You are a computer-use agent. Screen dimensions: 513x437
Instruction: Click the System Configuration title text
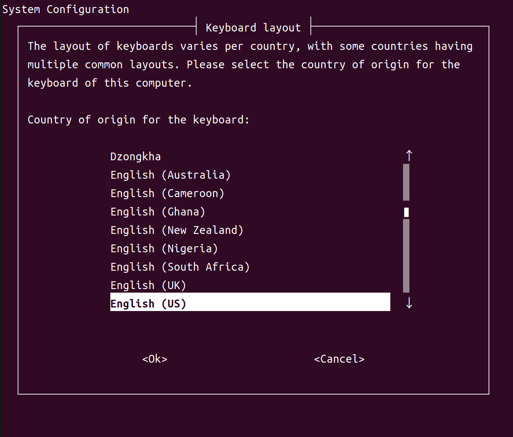65,9
